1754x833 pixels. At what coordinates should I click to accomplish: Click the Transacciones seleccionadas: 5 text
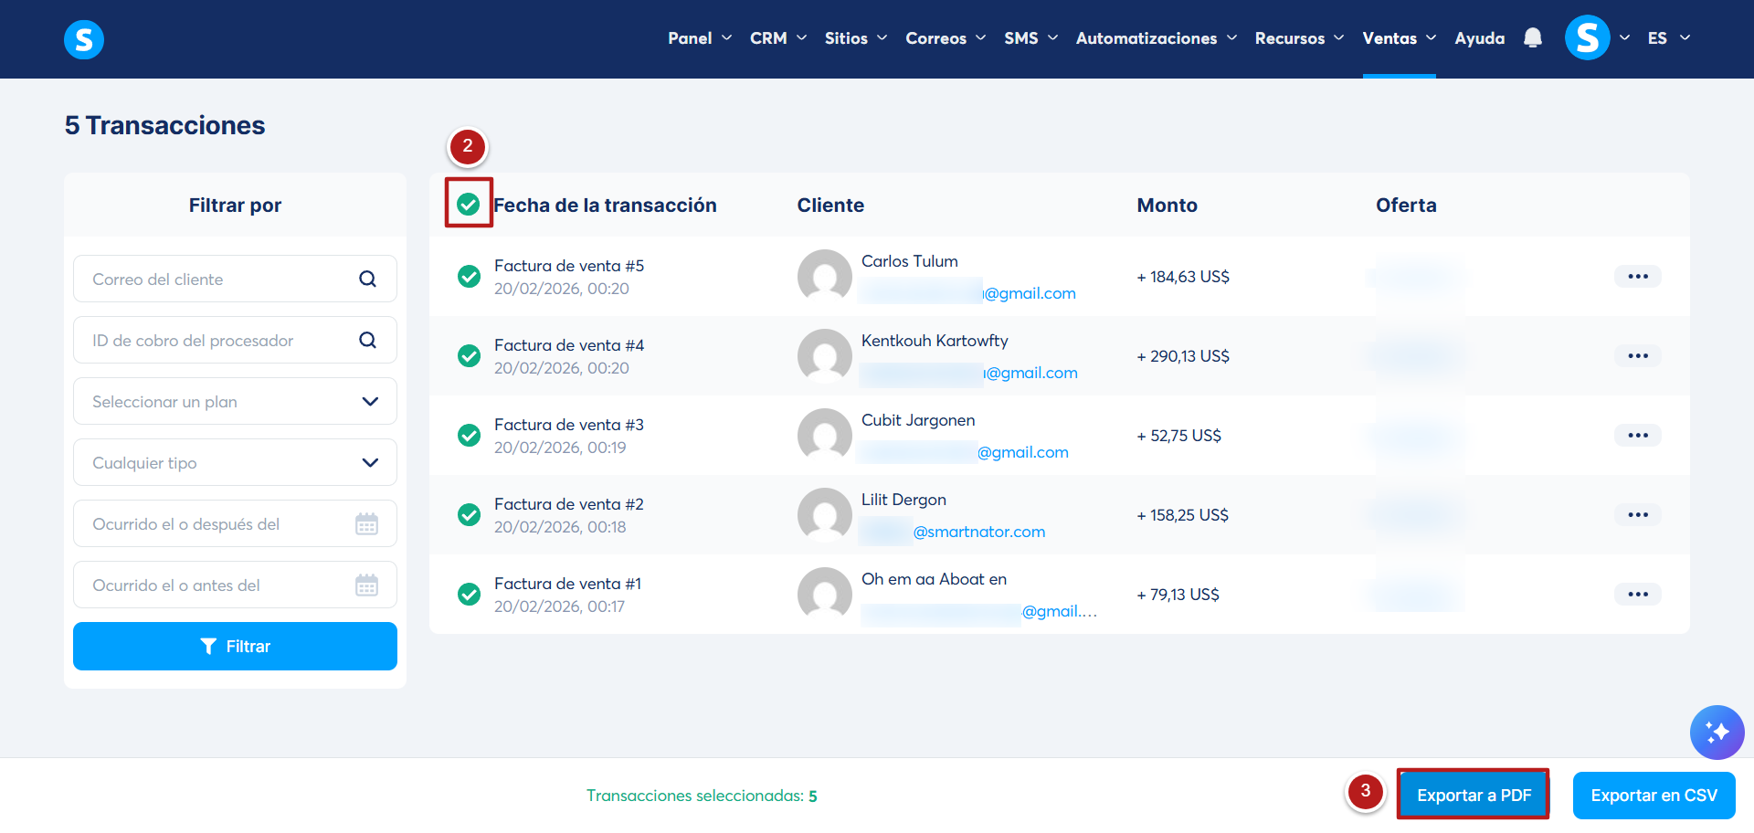click(702, 796)
